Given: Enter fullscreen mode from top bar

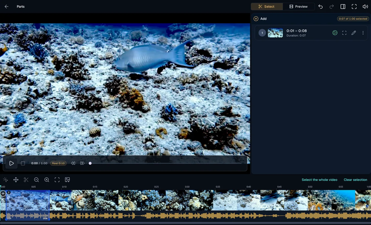Looking at the screenshot, I should [x=354, y=6].
